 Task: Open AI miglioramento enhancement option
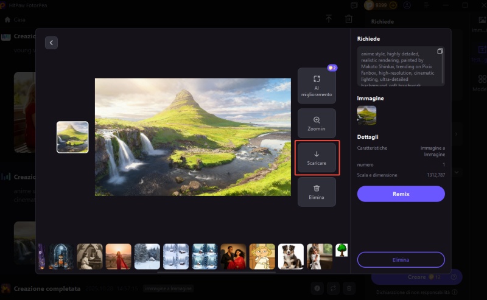pos(317,86)
